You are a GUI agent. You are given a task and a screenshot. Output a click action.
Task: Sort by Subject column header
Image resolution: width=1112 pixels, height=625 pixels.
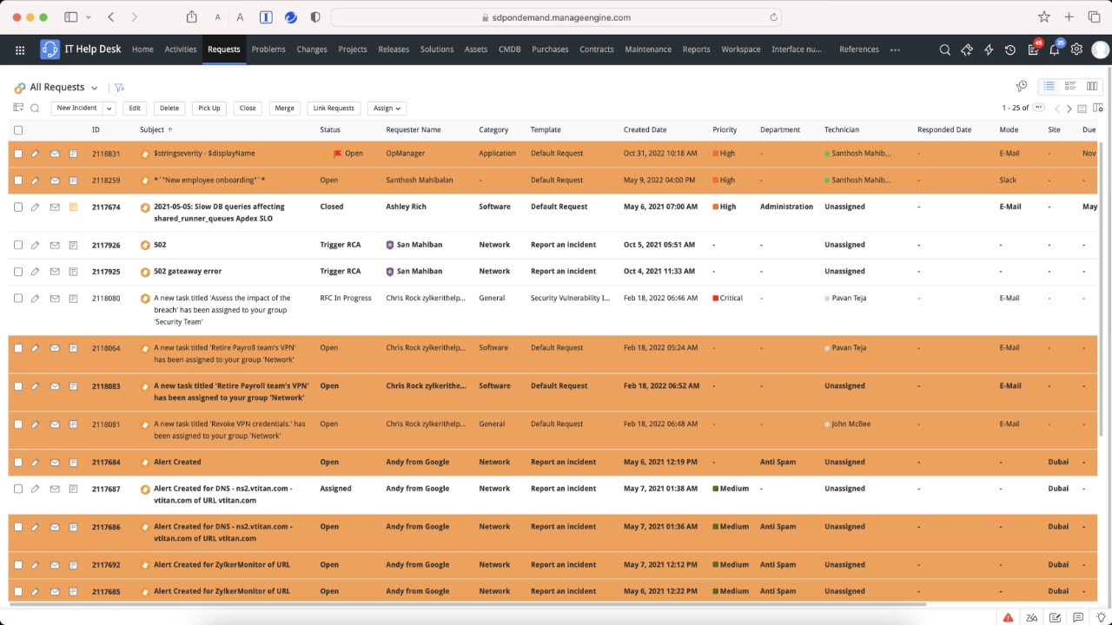(x=152, y=129)
